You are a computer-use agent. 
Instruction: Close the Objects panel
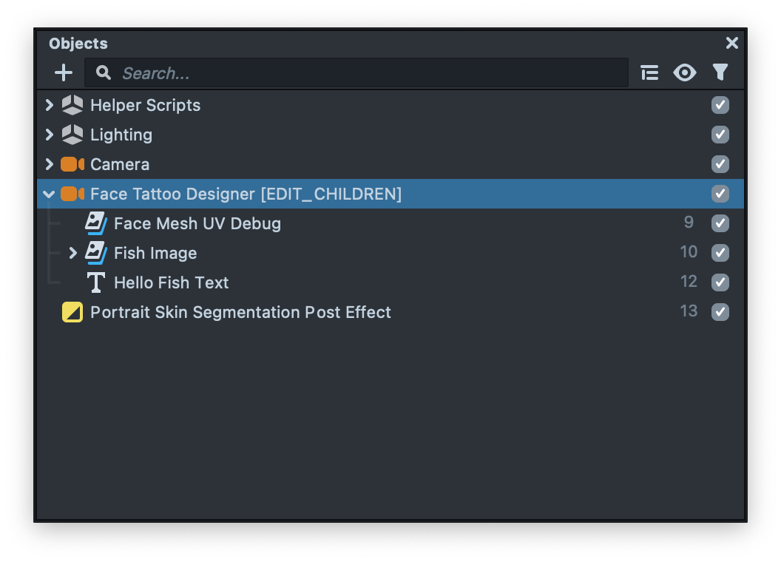[732, 43]
